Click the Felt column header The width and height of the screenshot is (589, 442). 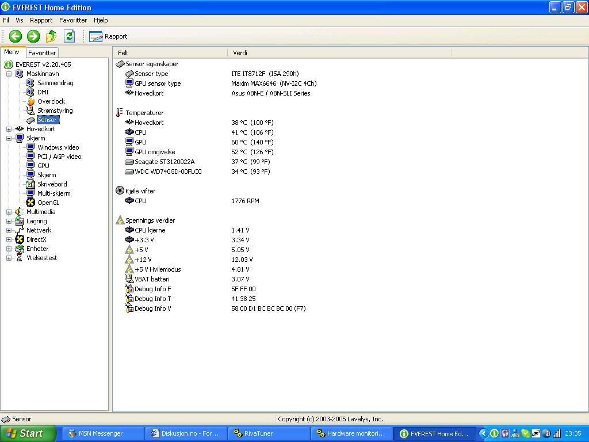pyautogui.click(x=170, y=53)
